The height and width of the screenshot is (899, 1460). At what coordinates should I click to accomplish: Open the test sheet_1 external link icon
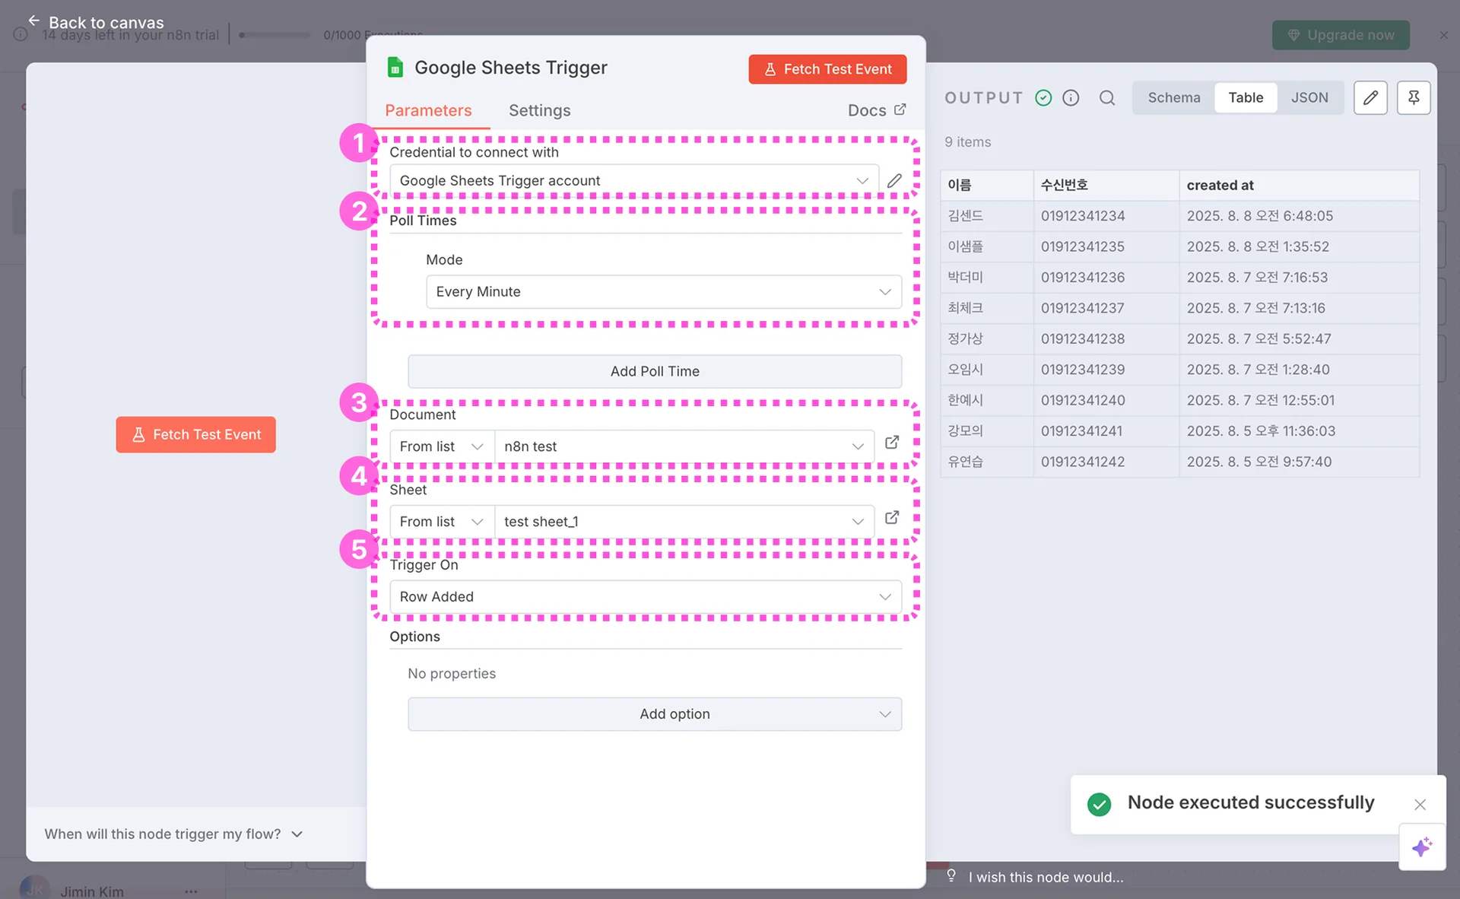pyautogui.click(x=892, y=518)
